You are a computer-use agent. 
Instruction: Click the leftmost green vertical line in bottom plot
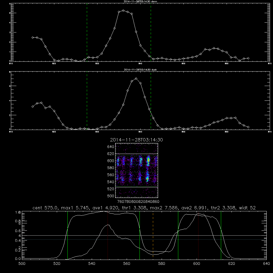click(67, 235)
